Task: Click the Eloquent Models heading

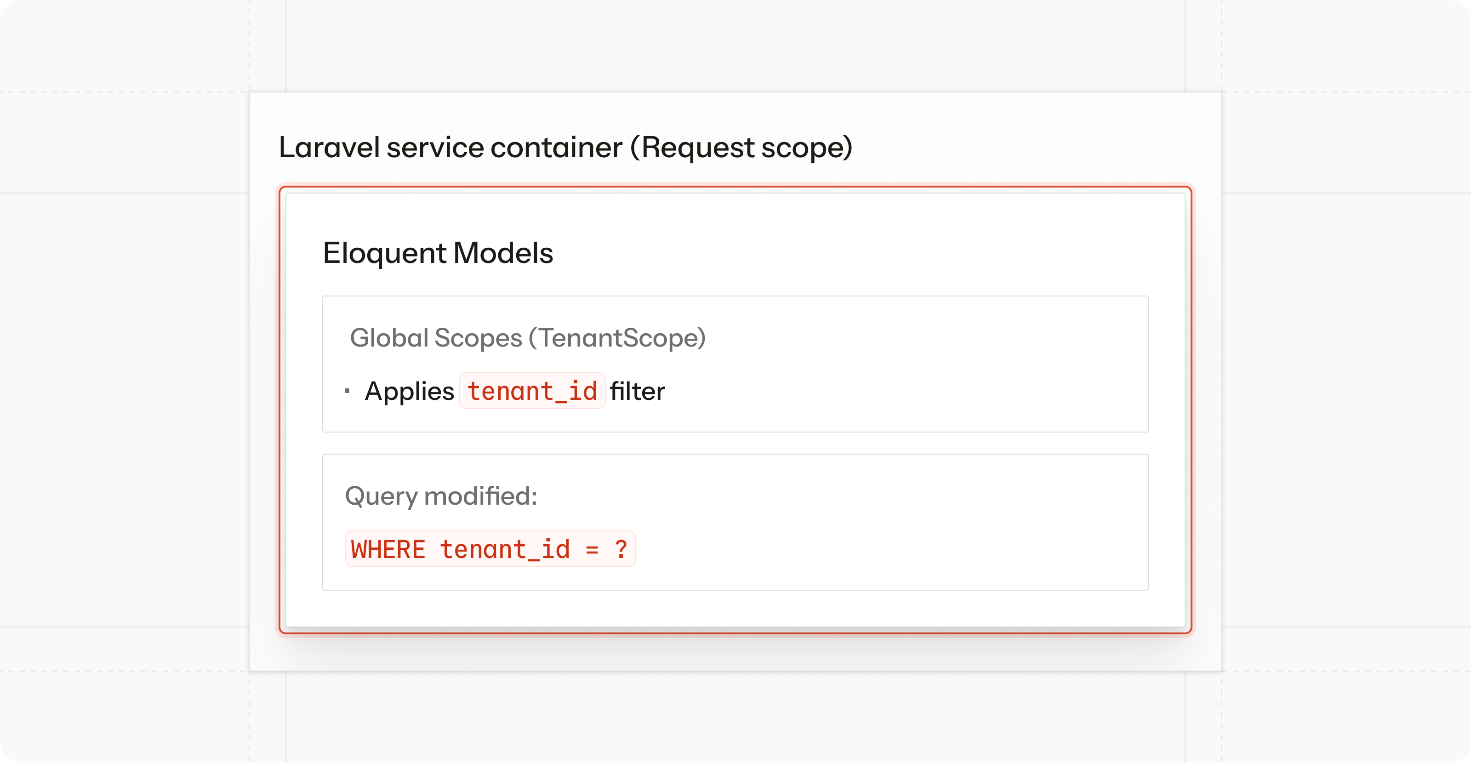Action: [x=438, y=252]
